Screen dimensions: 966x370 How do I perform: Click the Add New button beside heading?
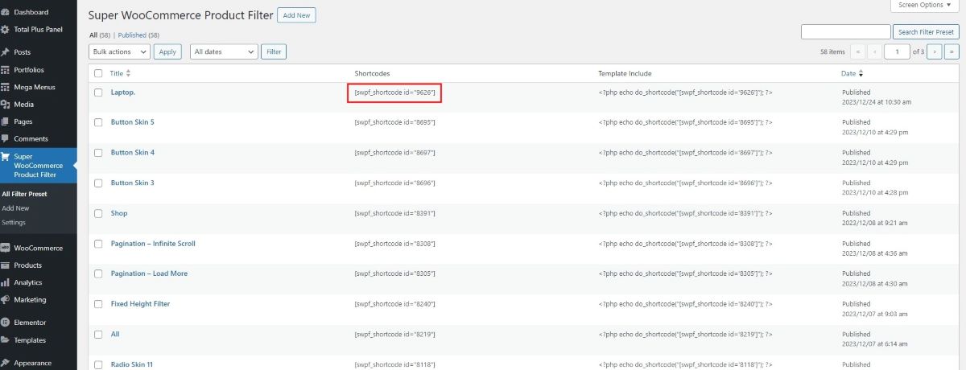pyautogui.click(x=297, y=15)
